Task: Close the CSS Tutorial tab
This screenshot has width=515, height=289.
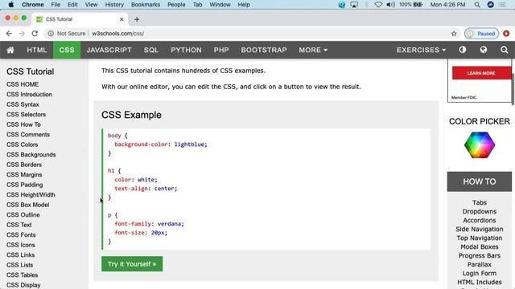Action: (122, 19)
